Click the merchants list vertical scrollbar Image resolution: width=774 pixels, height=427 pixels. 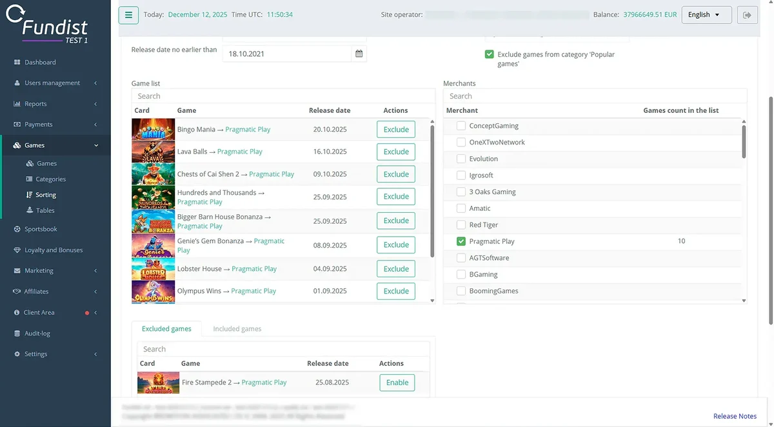click(x=744, y=141)
